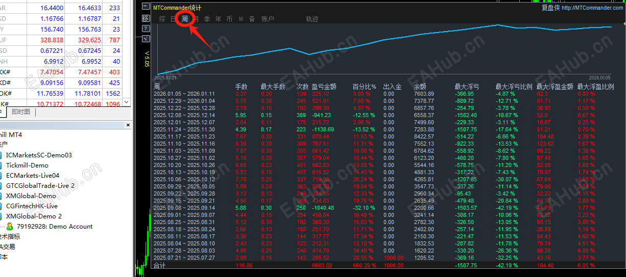Image resolution: width=626 pixels, height=277 pixels.
Task: Open the 市 market tab
Action: pos(229,19)
